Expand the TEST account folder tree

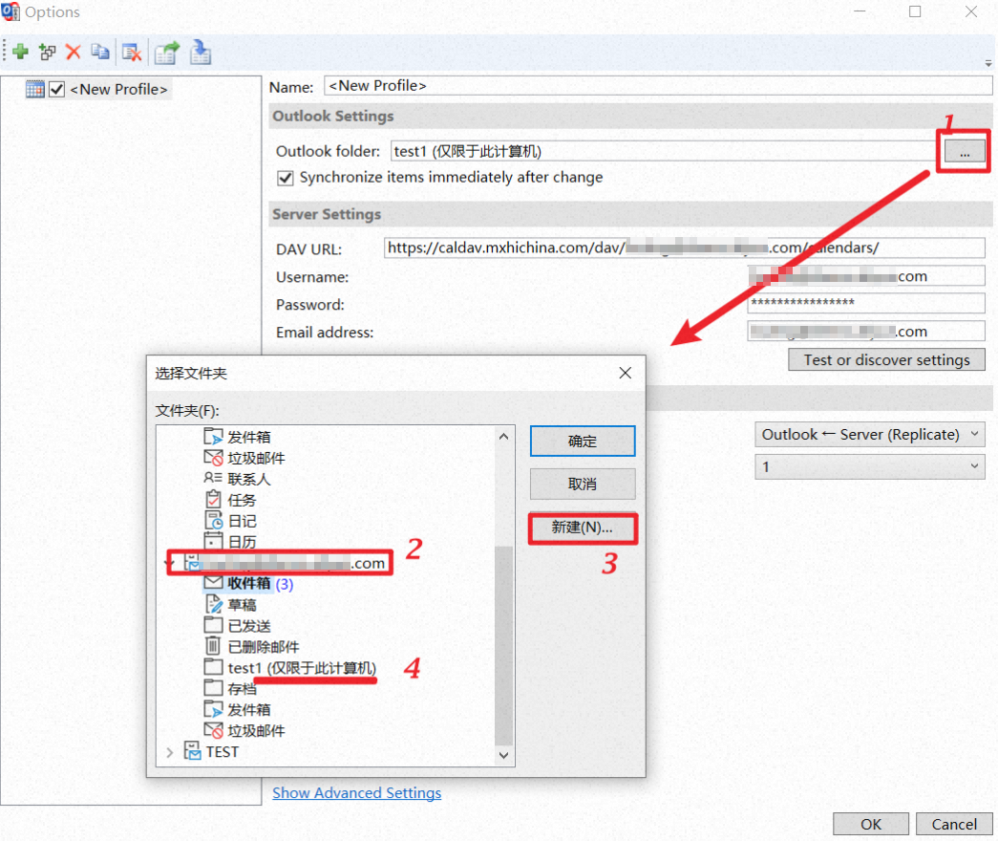[169, 752]
